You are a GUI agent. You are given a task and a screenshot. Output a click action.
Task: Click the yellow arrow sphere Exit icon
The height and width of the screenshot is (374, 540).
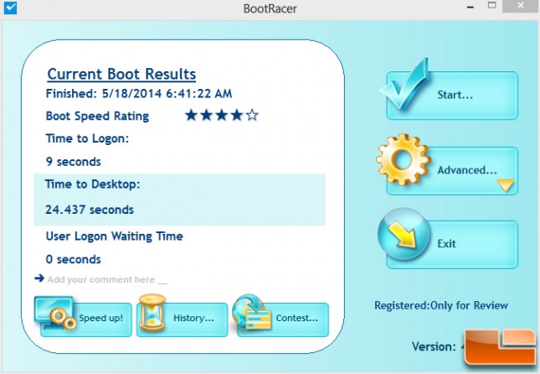404,234
